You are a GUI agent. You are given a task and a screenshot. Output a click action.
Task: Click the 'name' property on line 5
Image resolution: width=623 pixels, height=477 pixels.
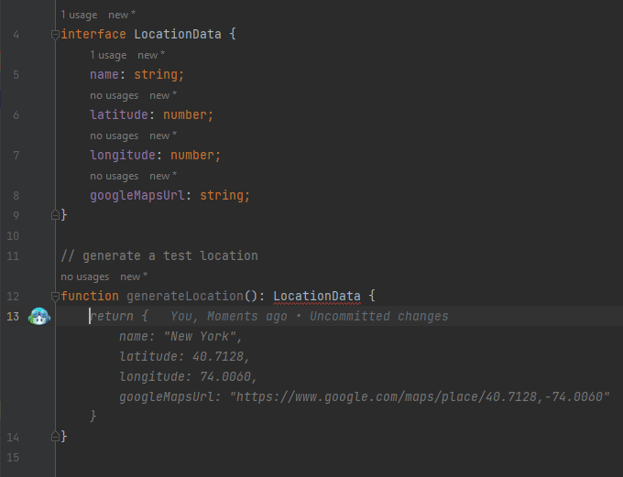click(x=104, y=75)
